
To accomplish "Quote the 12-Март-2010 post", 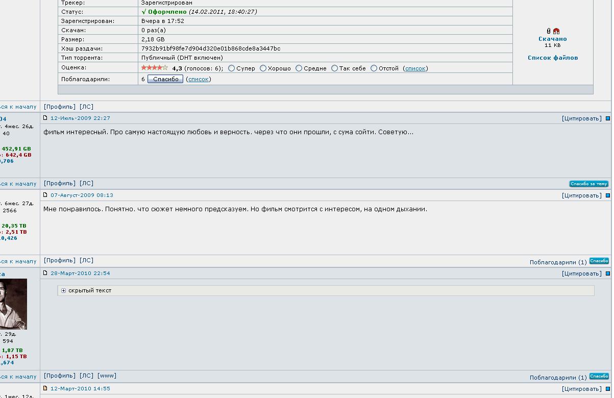I will (582, 389).
